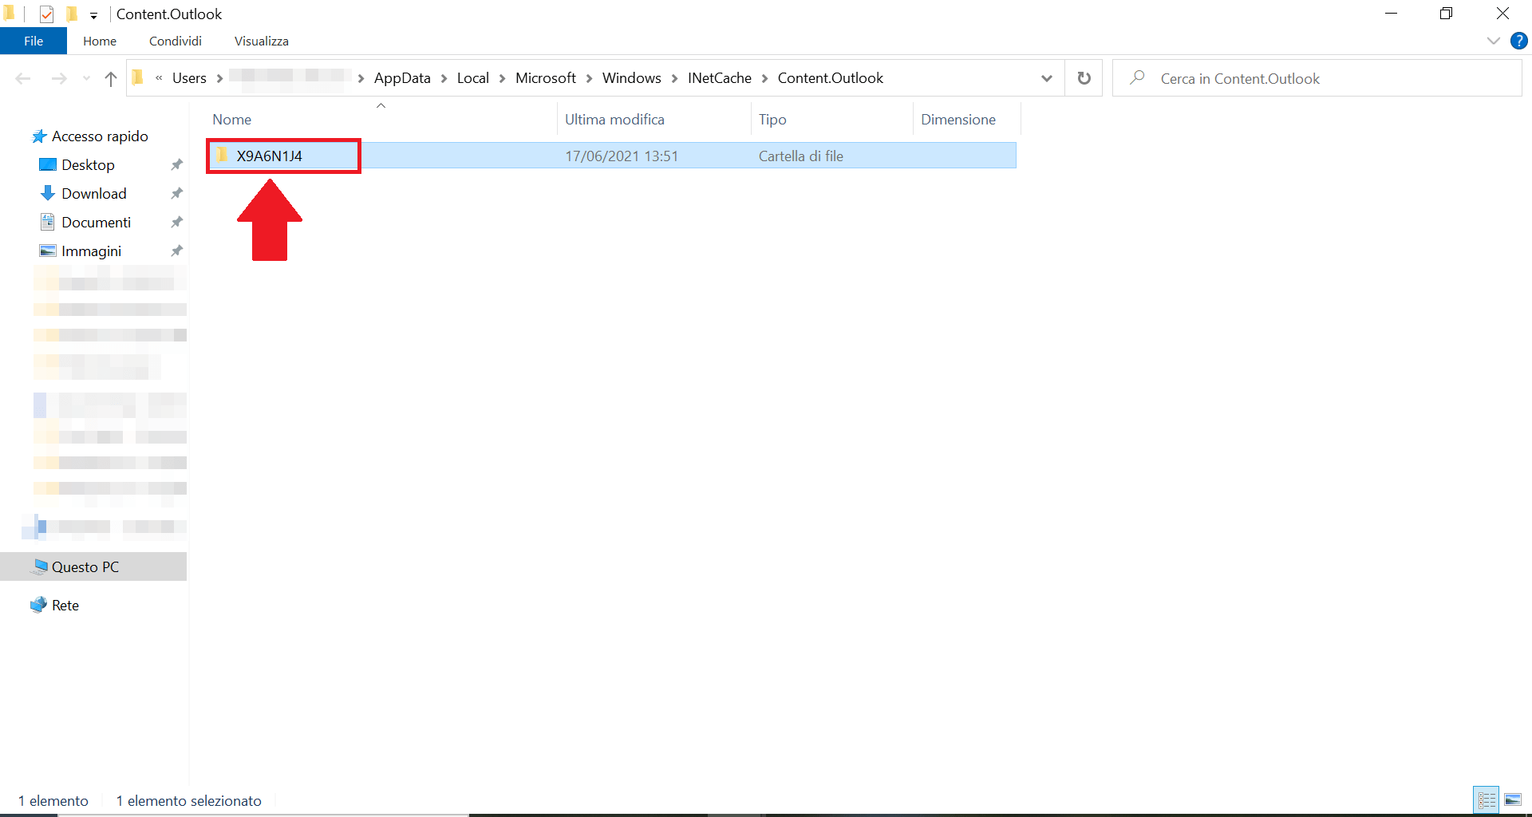Click the Users breadcrumb in address bar
Screen dimensions: 1532x817
[x=189, y=78]
